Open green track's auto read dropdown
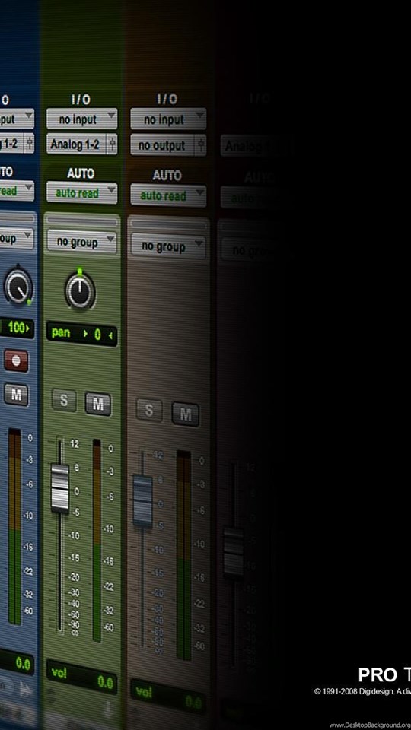This screenshot has width=411, height=730. pos(82,192)
